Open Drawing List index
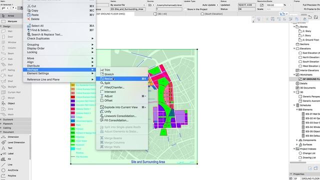The width and height of the screenshot is (320, 180). [x=307, y=157]
